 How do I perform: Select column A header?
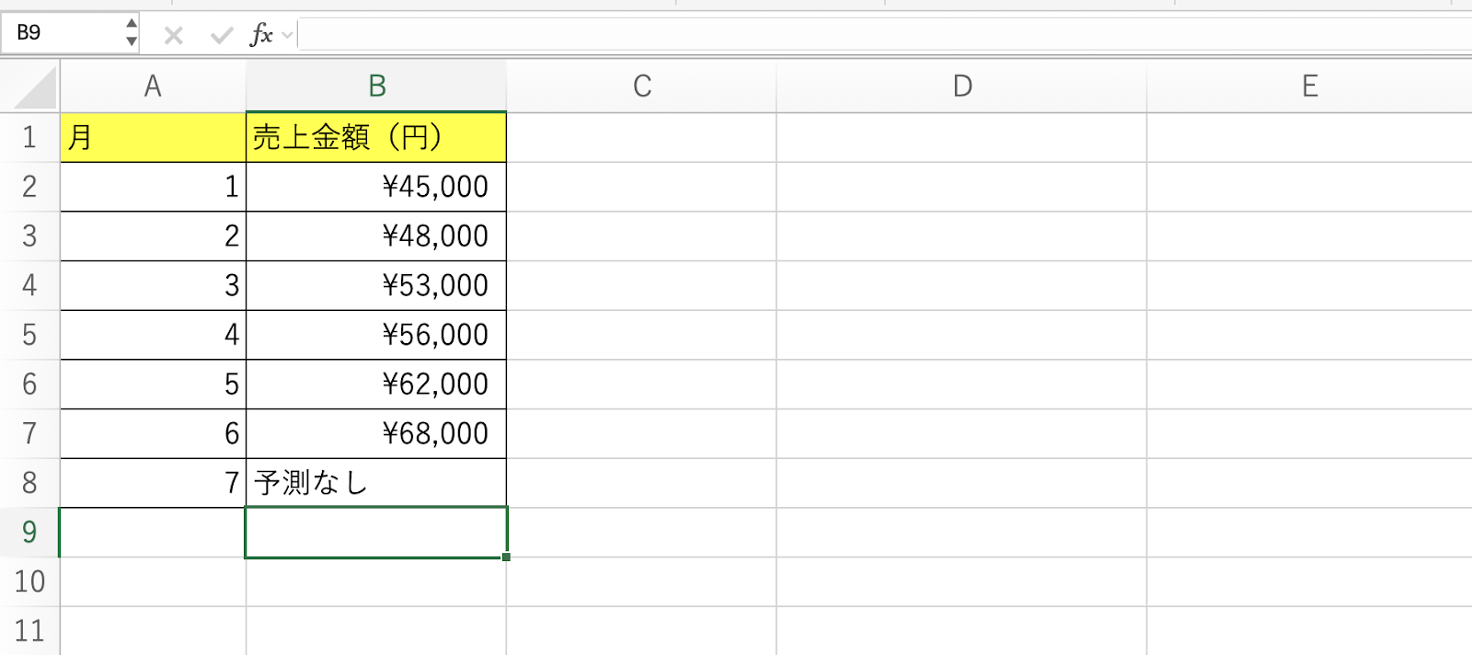(153, 86)
